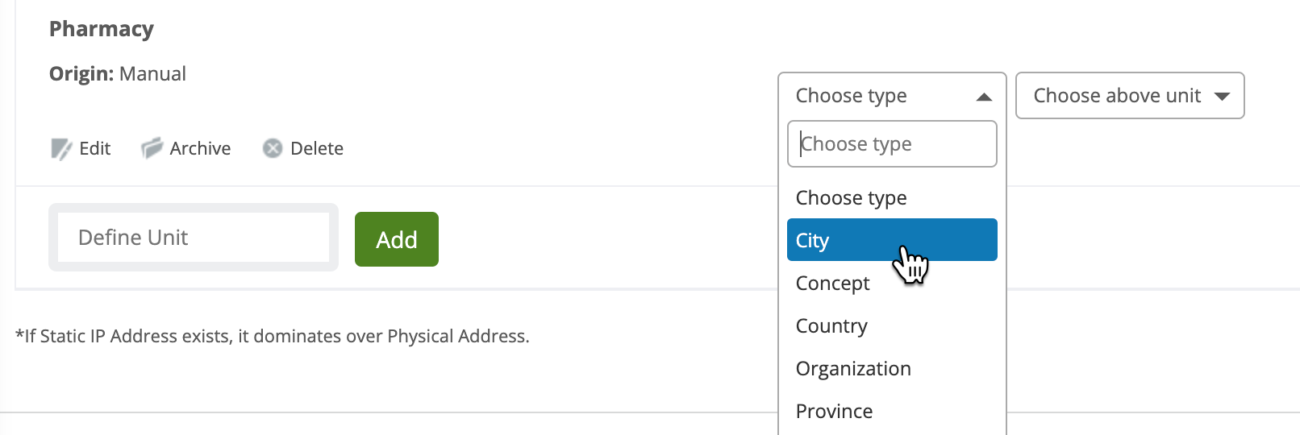Click the Choose above unit down arrow
The height and width of the screenshot is (435, 1300).
point(1222,97)
